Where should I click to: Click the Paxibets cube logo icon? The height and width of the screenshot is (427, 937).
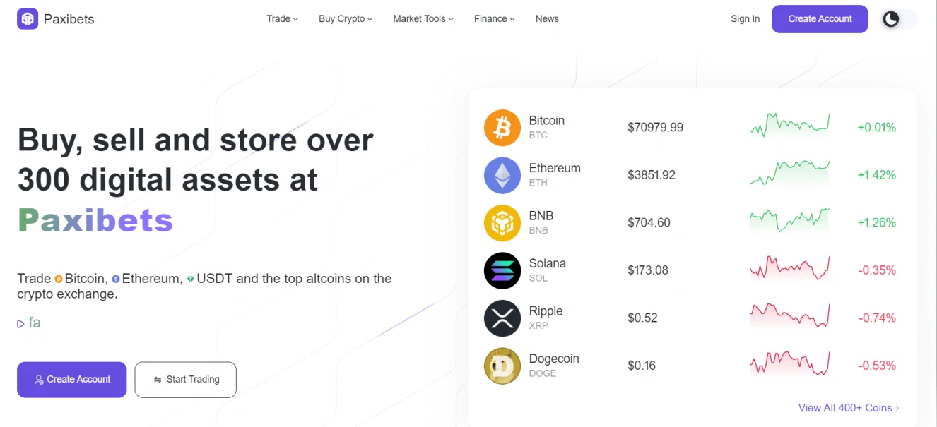point(28,18)
